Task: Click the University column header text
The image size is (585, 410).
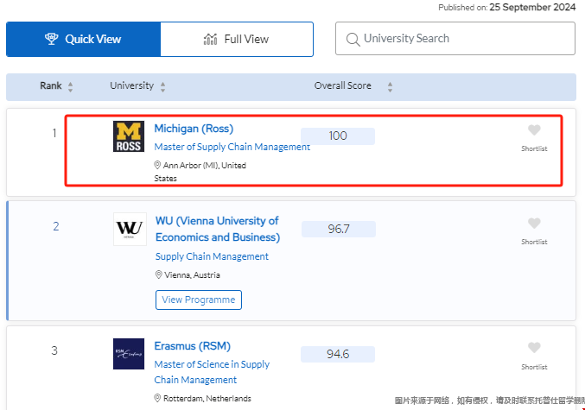Action: point(131,85)
